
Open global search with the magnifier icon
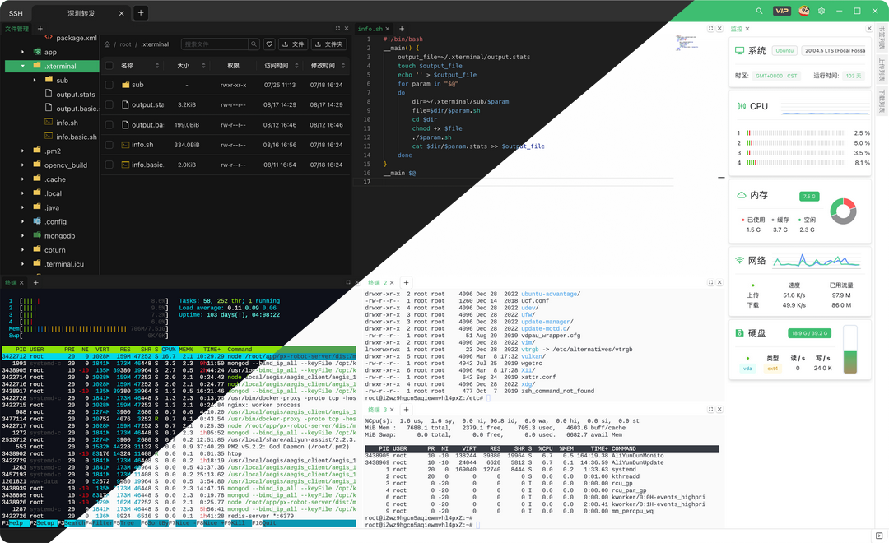click(x=759, y=11)
